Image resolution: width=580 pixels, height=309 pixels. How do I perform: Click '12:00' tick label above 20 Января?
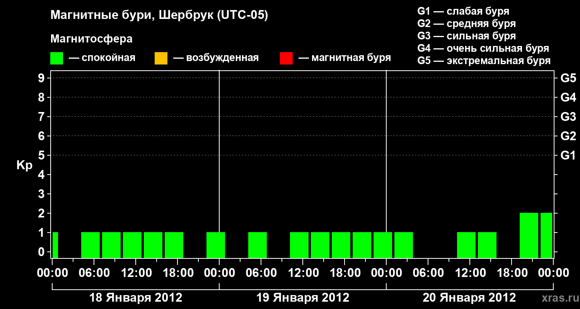[x=470, y=273]
